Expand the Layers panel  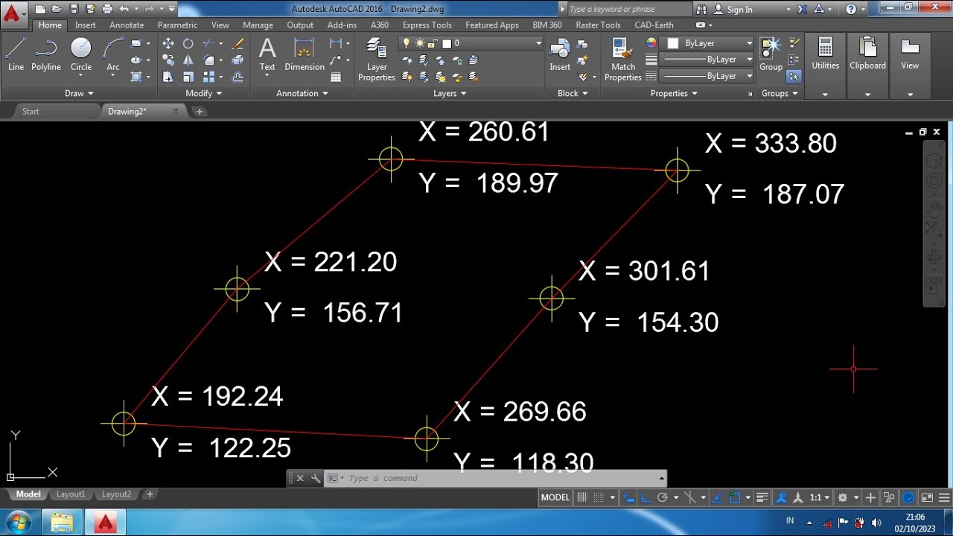[x=450, y=93]
